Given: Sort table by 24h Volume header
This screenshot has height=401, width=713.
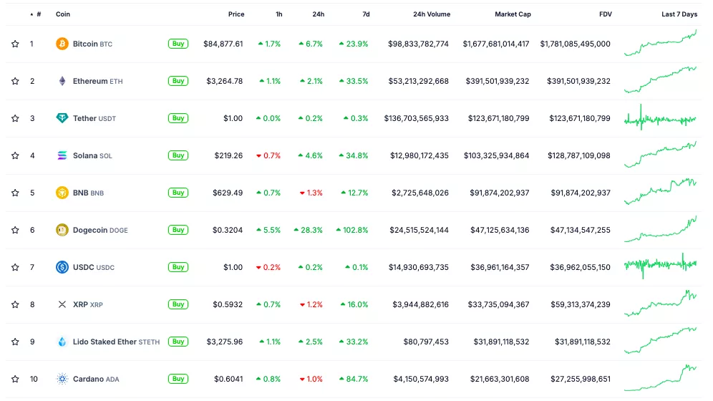Looking at the screenshot, I should pos(432,14).
